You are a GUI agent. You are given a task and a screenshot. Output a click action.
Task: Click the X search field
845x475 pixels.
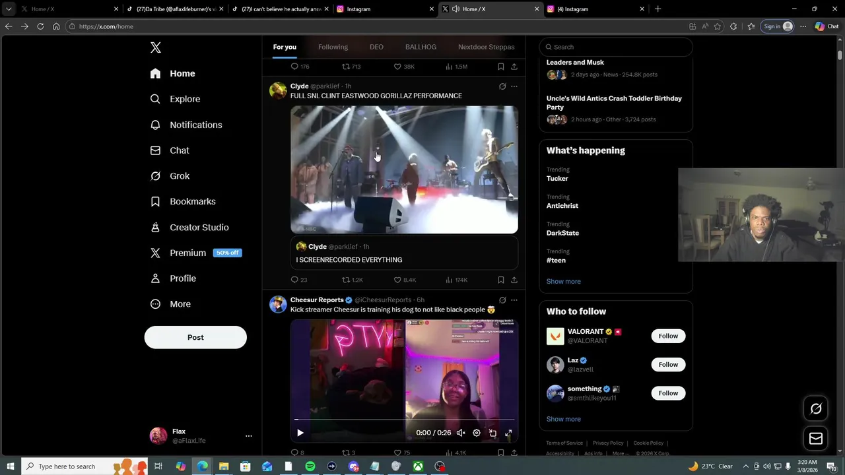[616, 47]
